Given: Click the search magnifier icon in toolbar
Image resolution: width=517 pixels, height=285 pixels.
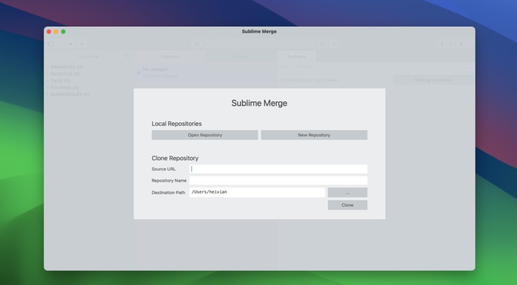Looking at the screenshot, I should (323, 43).
